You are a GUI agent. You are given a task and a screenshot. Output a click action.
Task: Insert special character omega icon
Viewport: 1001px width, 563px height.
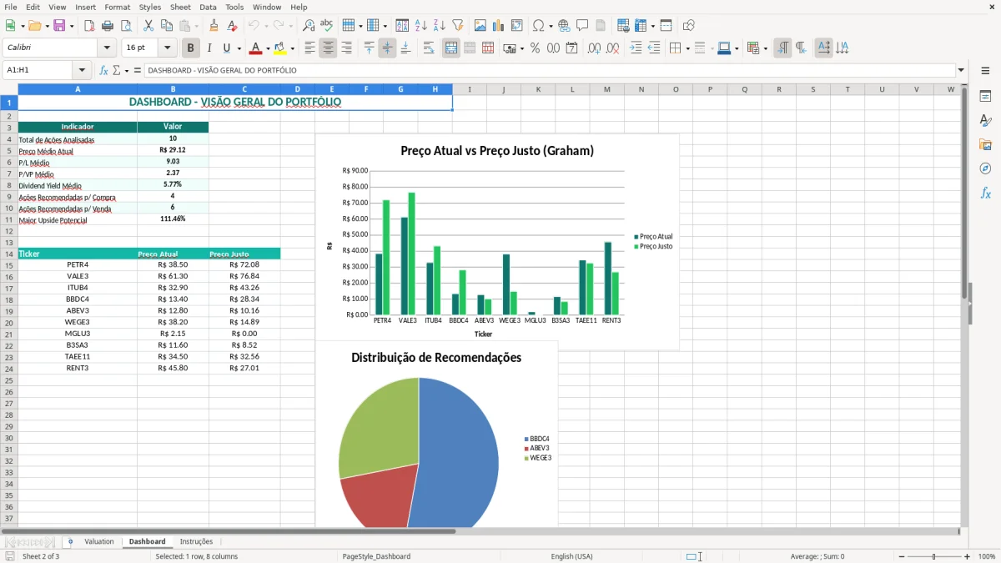538,26
